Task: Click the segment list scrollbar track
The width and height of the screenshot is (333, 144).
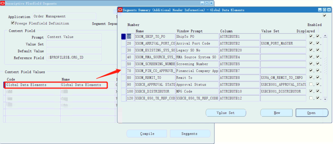Action: tap(325, 67)
